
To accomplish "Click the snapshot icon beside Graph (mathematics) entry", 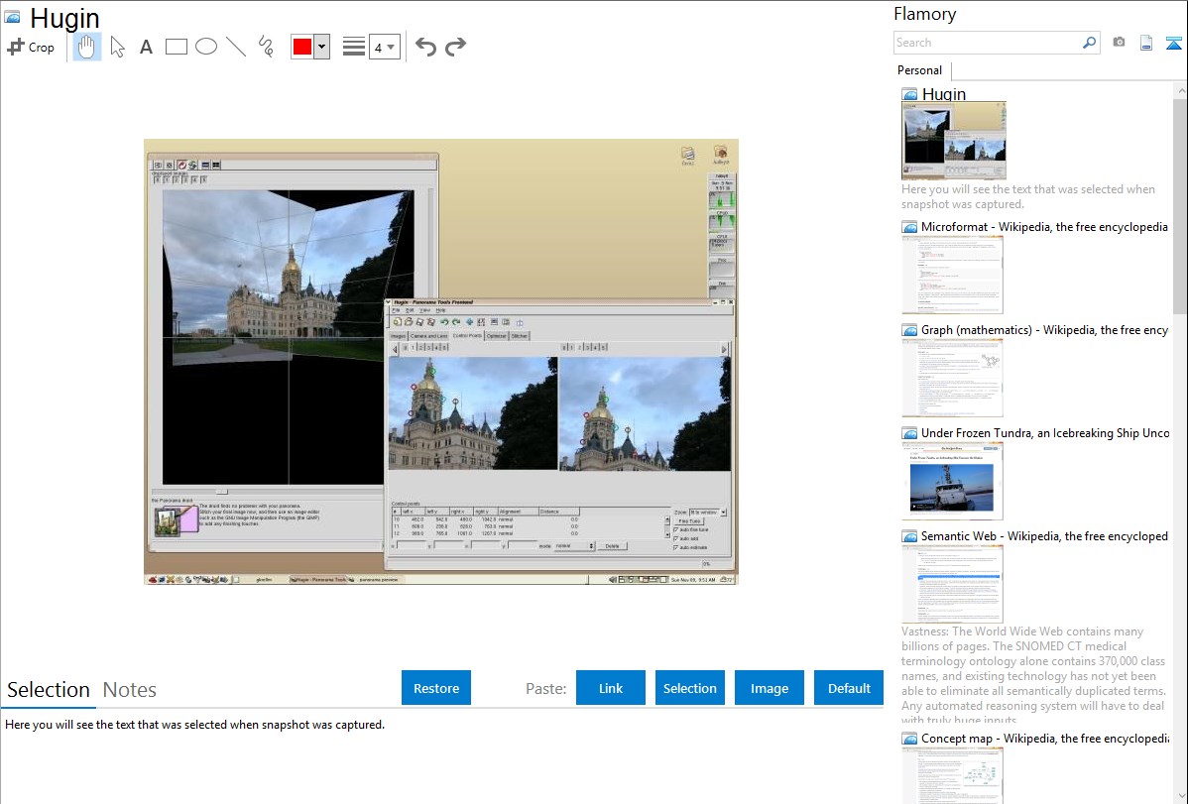I will coord(909,330).
